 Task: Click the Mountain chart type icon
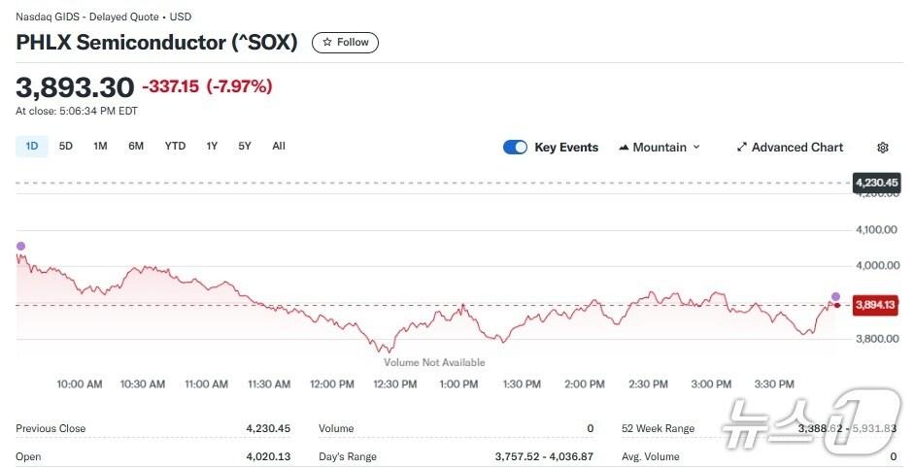pyautogui.click(x=624, y=148)
